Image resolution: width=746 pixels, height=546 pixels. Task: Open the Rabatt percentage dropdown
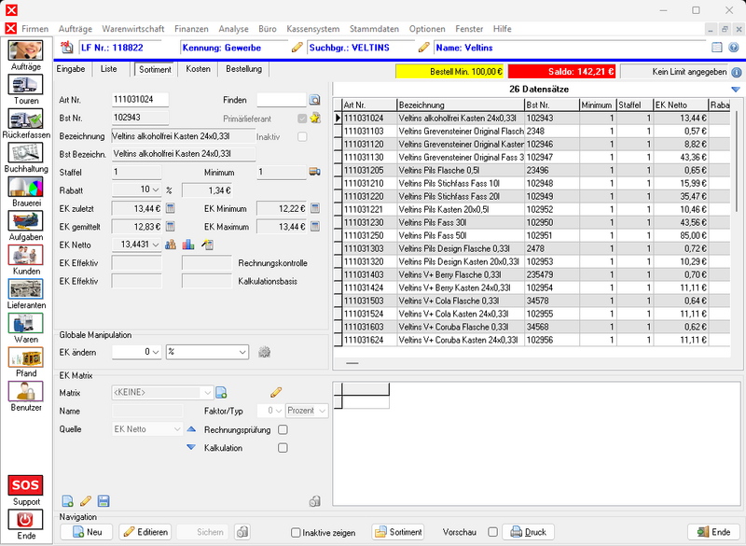[x=156, y=190]
